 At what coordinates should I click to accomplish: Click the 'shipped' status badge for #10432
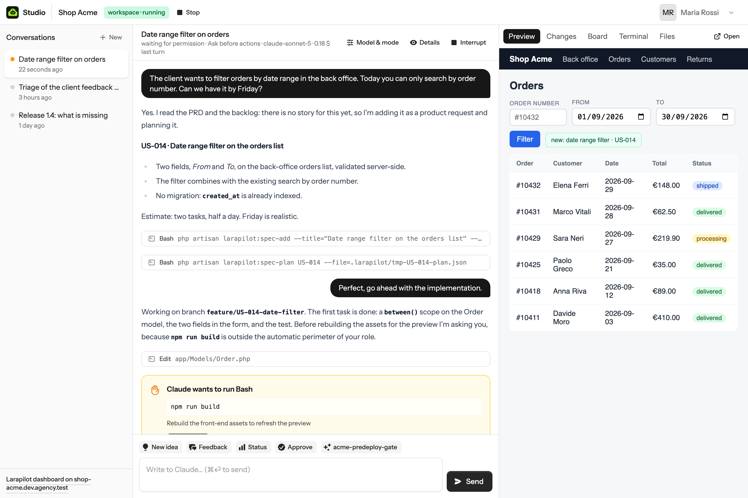click(707, 185)
